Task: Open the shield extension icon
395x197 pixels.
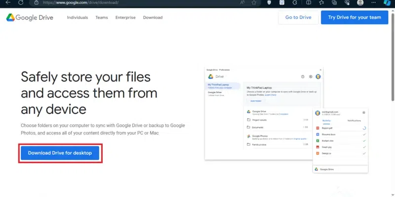Action: [x=269, y=2]
